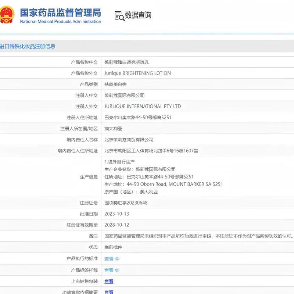Click the 国家药品监督管理局 site title
294x294 pixels.
60,12
